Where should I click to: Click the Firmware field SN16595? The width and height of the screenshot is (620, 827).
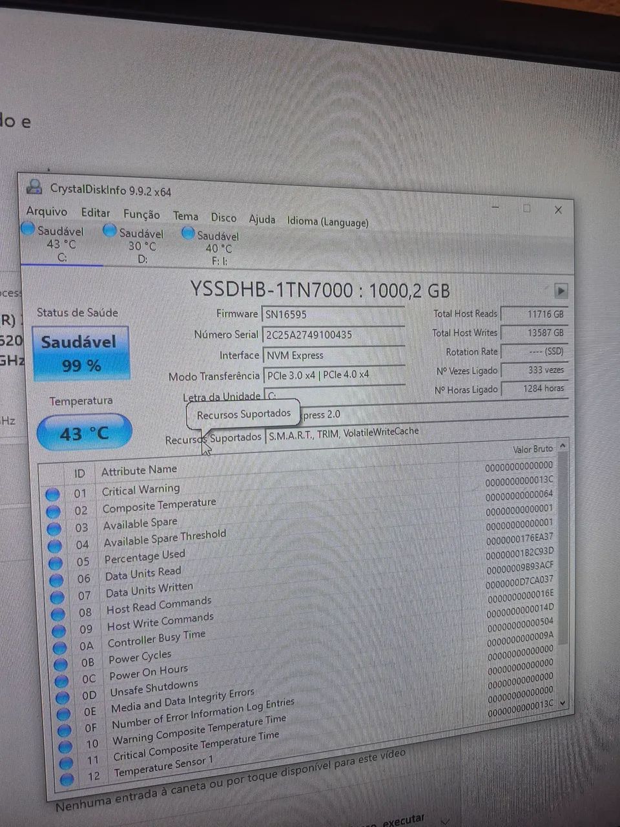333,315
